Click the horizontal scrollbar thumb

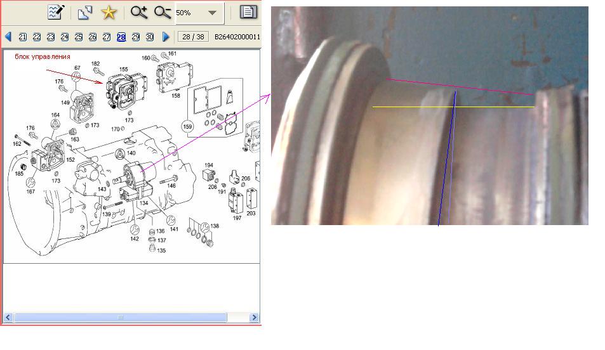(121, 317)
